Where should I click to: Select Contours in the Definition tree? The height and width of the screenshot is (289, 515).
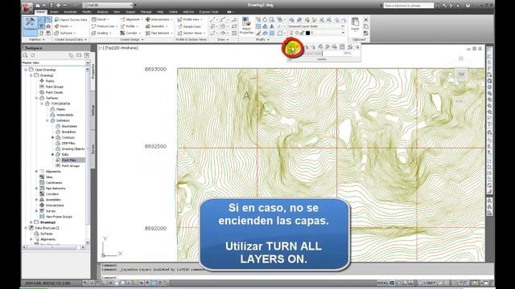(68, 137)
